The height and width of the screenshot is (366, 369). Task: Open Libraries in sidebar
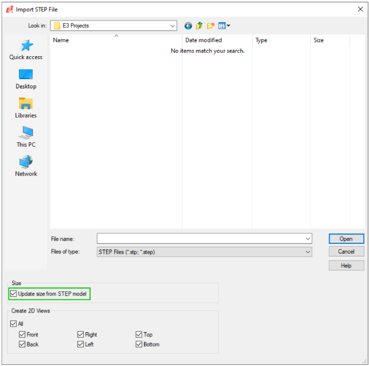pyautogui.click(x=26, y=108)
